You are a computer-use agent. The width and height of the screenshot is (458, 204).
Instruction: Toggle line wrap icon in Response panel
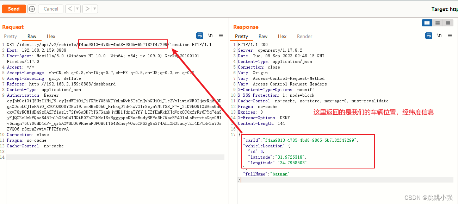point(429,36)
